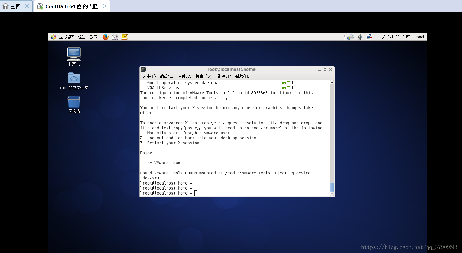Click the last prompt line in the terminal

(x=169, y=193)
